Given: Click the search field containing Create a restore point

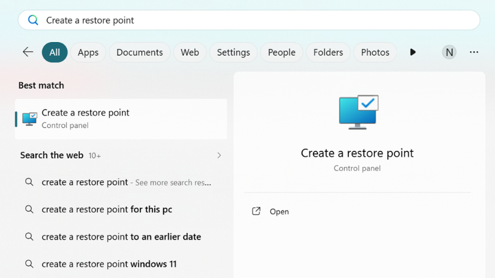Looking at the screenshot, I should 249,20.
